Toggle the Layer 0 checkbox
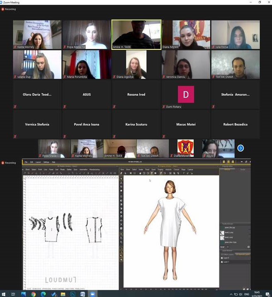Screen dimensions: 272x297 [222, 258]
